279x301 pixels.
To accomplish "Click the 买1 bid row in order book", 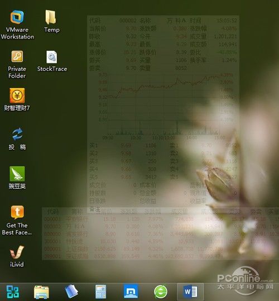I will (123, 146).
